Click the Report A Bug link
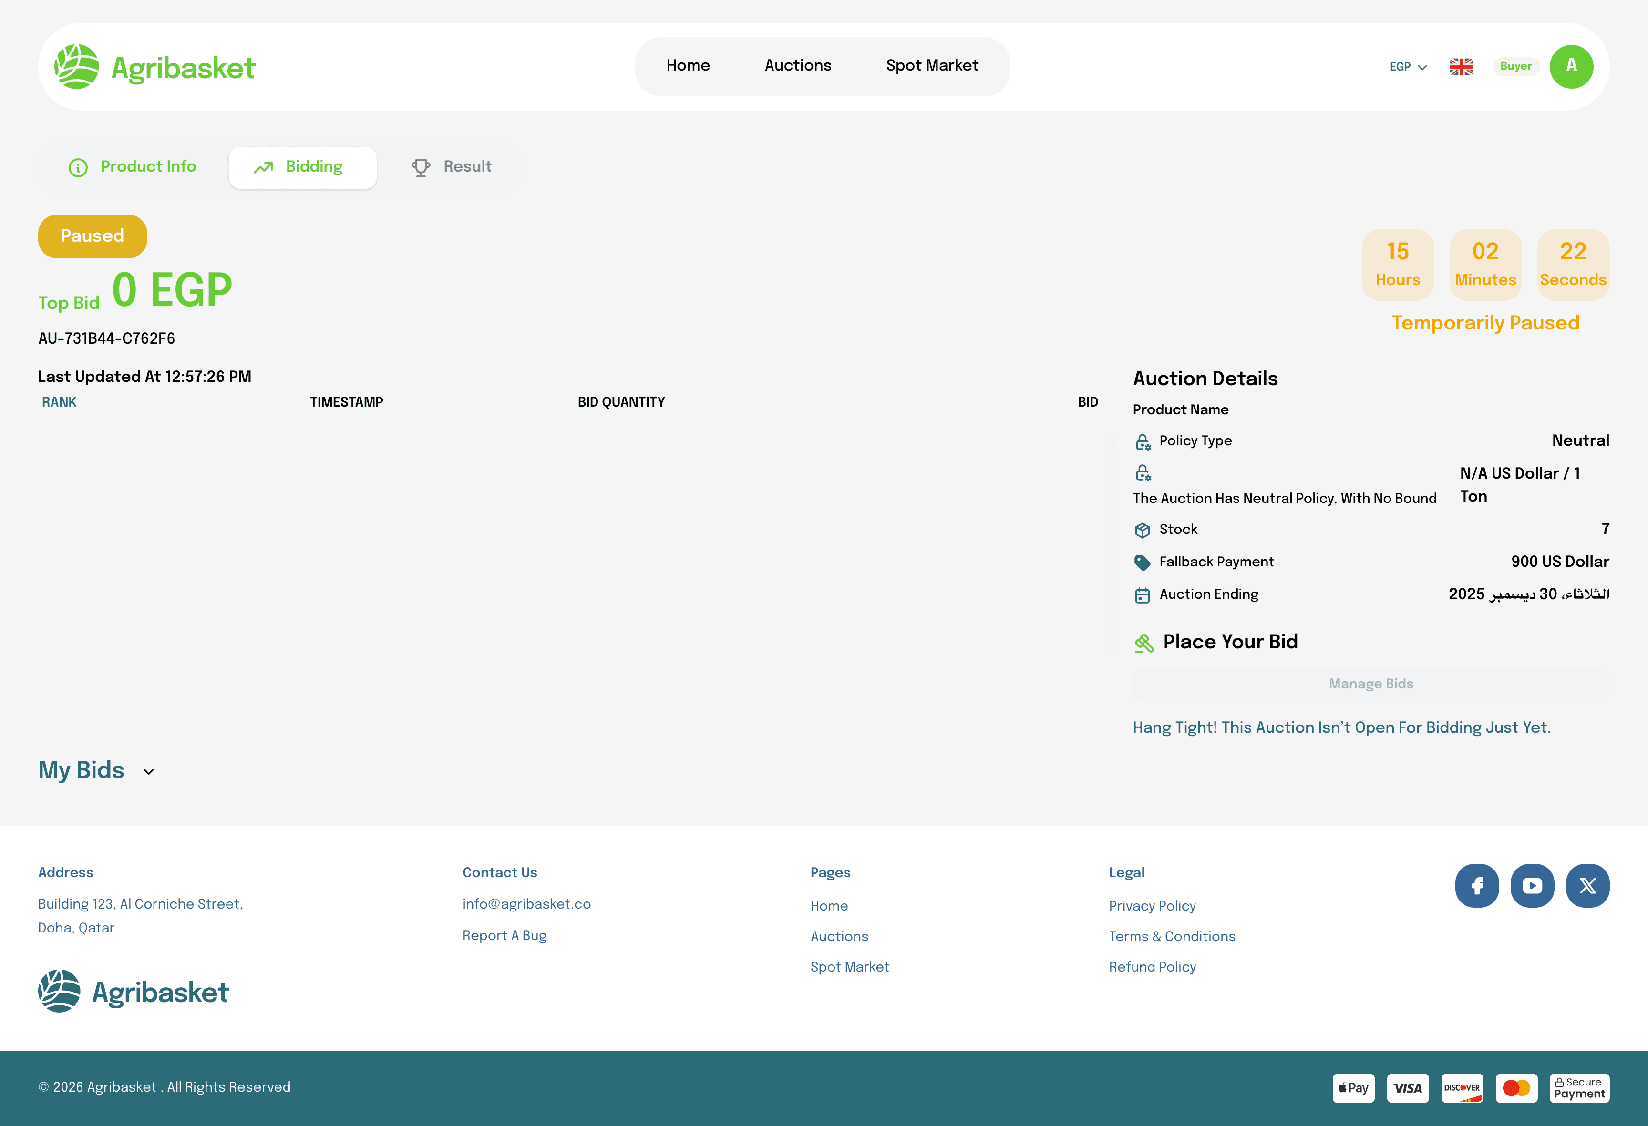This screenshot has width=1648, height=1126. tap(504, 935)
